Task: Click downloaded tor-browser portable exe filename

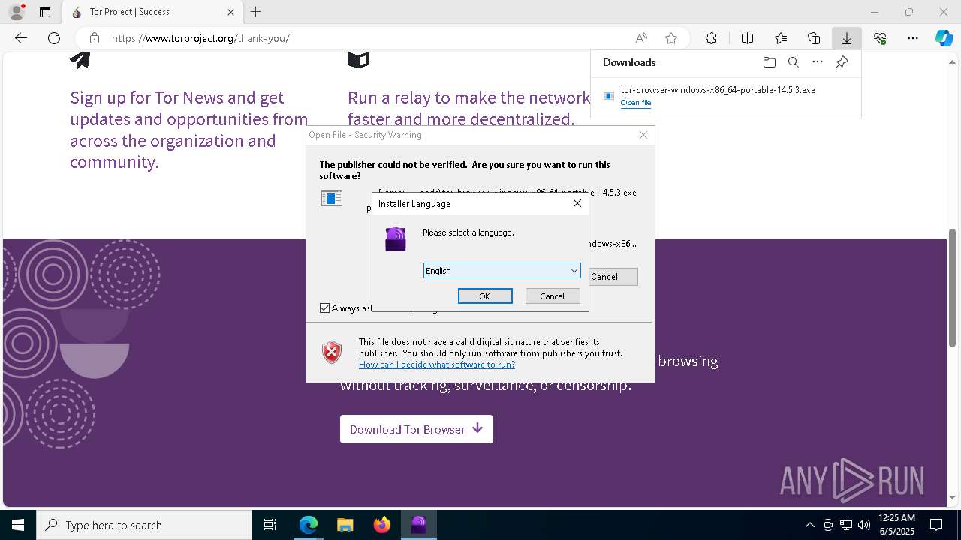Action: pos(718,90)
